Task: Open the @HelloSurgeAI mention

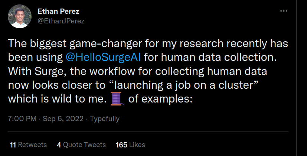Action: click(x=104, y=58)
